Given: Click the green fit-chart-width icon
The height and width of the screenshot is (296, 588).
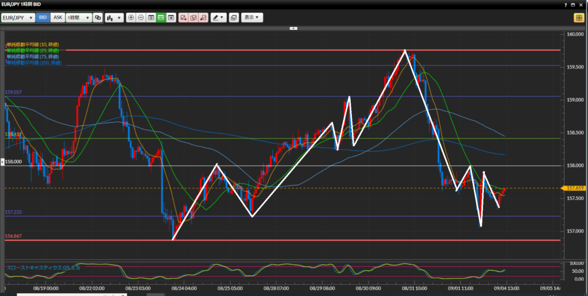Looking at the screenshot, I should point(161,18).
